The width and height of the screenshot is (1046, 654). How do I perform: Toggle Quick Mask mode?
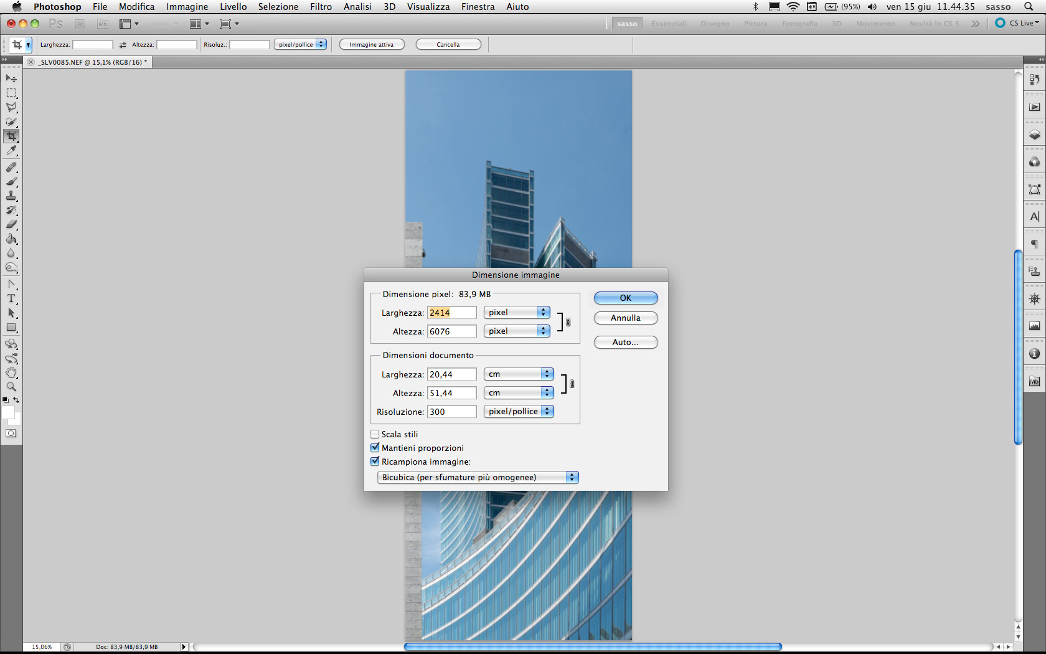click(11, 434)
